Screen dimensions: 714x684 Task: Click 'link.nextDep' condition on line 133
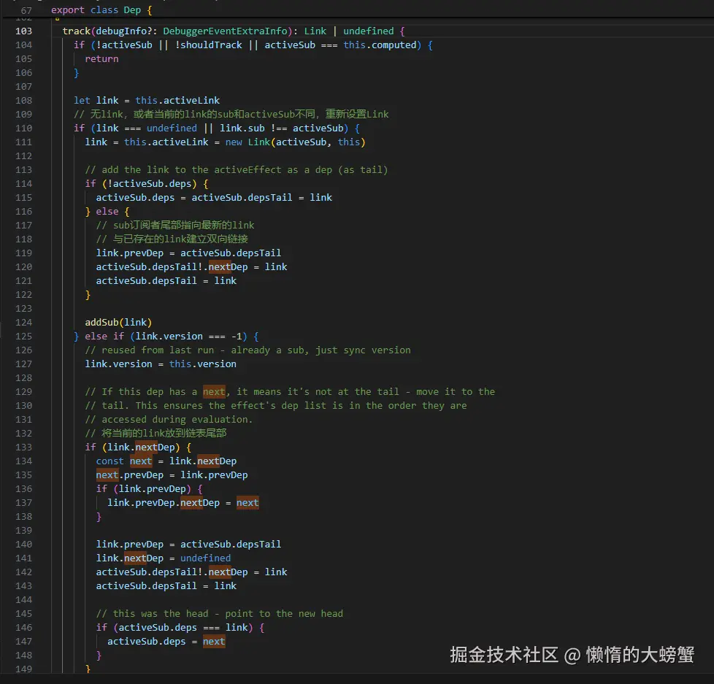[141, 447]
